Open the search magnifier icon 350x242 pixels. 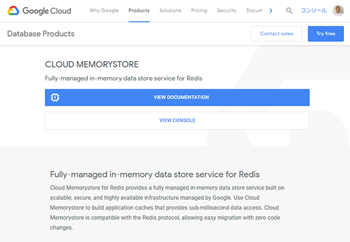click(x=289, y=11)
